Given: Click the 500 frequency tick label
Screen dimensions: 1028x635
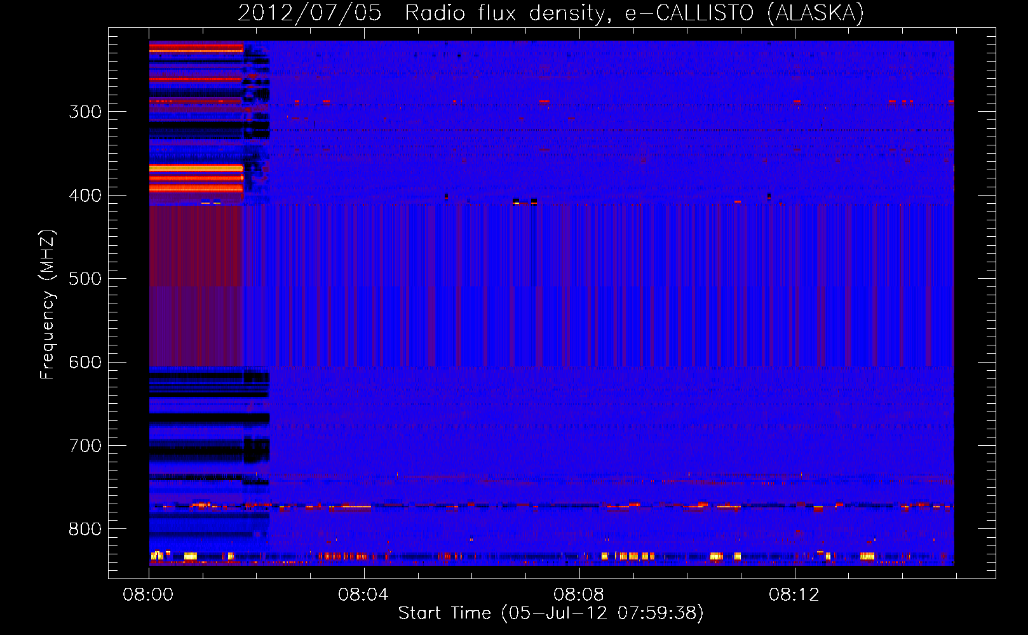Looking at the screenshot, I should (x=85, y=279).
